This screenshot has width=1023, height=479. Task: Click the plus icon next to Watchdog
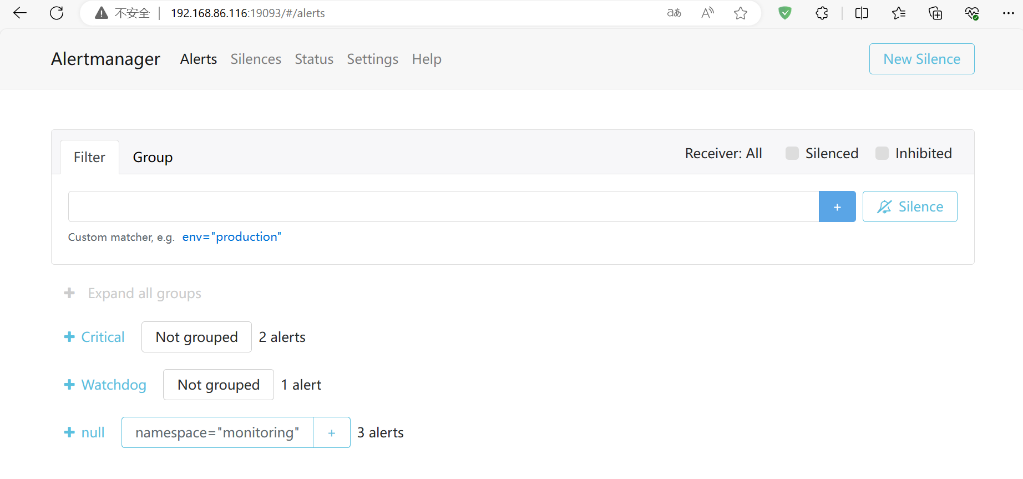point(69,385)
